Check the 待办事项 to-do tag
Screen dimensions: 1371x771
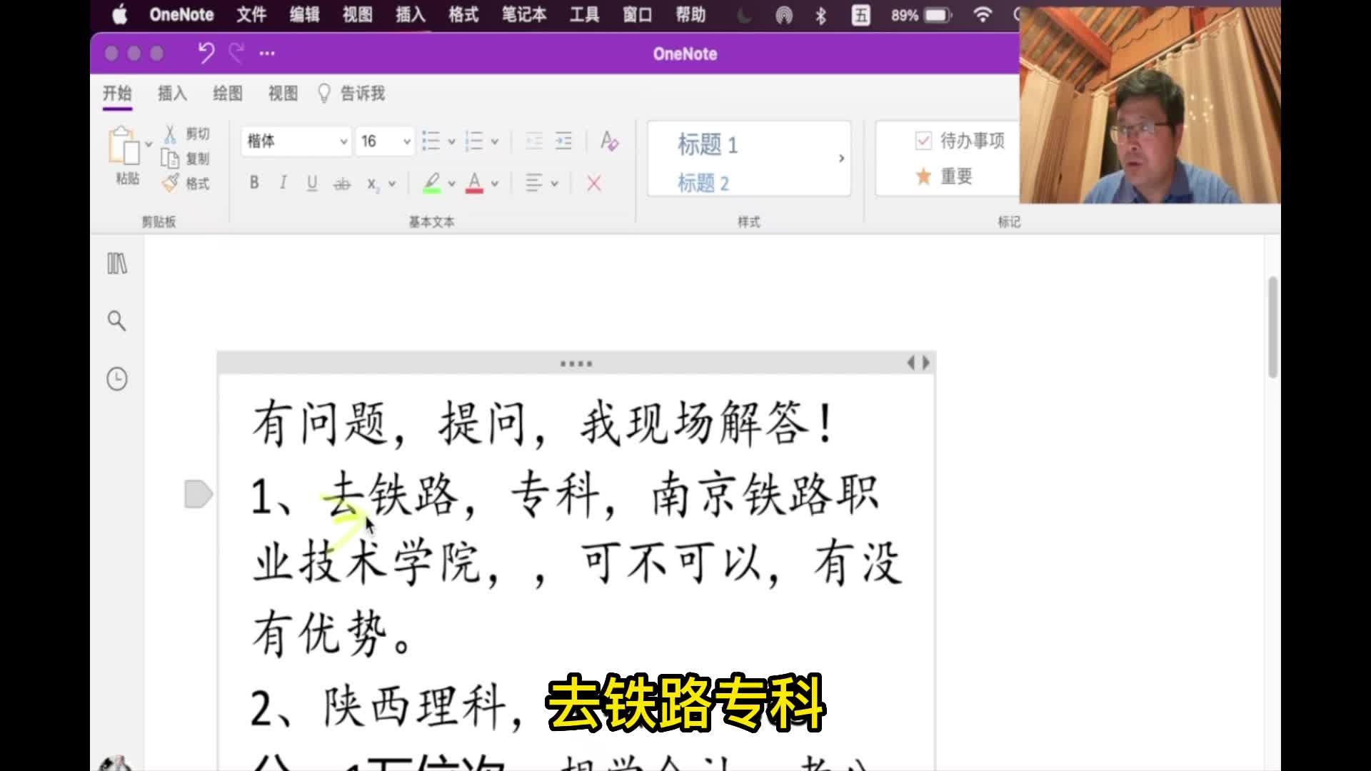(960, 141)
